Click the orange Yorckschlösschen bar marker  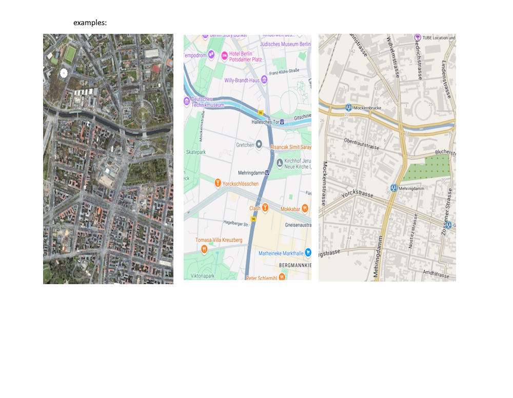(218, 183)
